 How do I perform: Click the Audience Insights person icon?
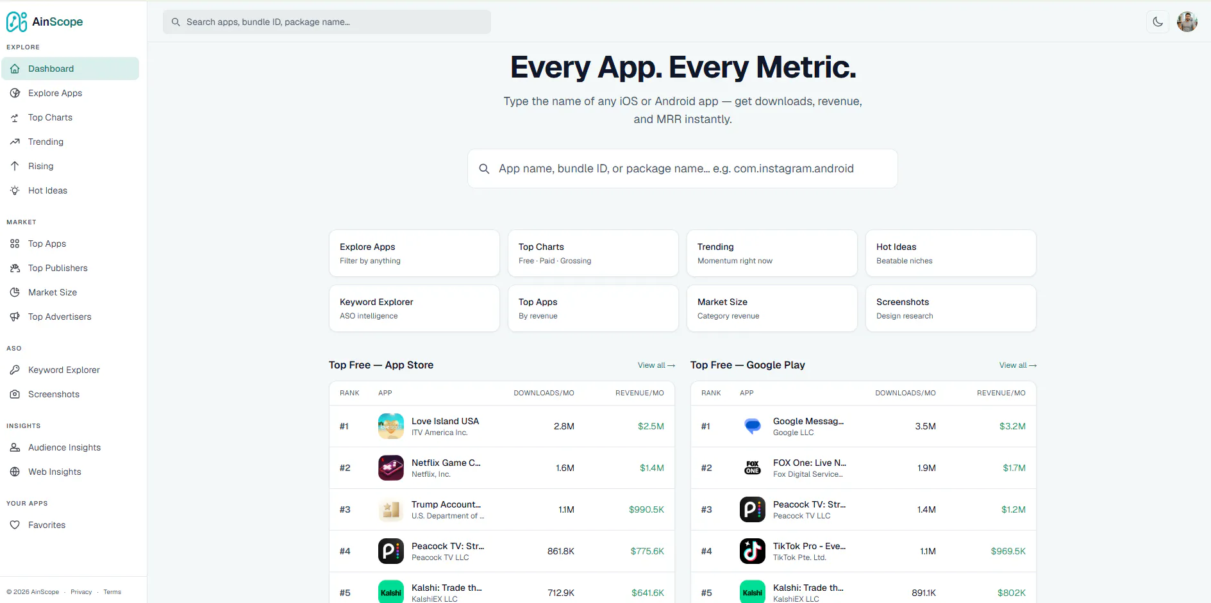(x=15, y=447)
